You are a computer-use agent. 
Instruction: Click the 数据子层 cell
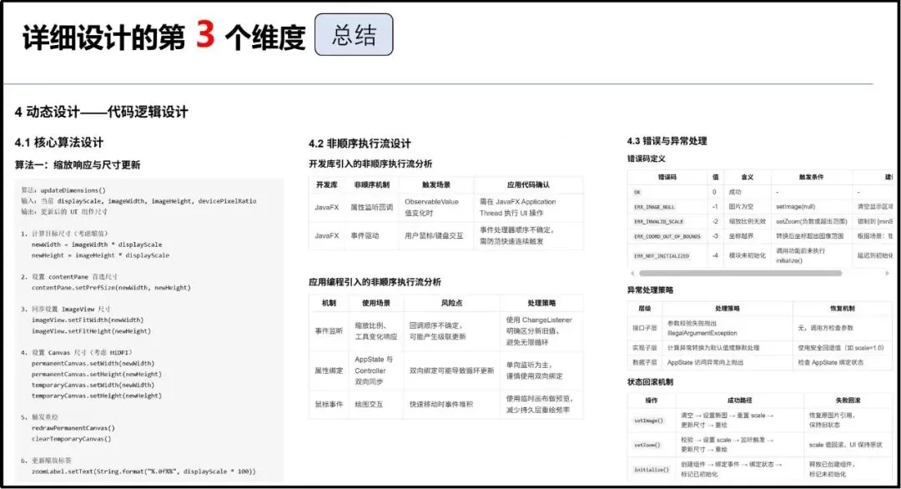pos(644,363)
